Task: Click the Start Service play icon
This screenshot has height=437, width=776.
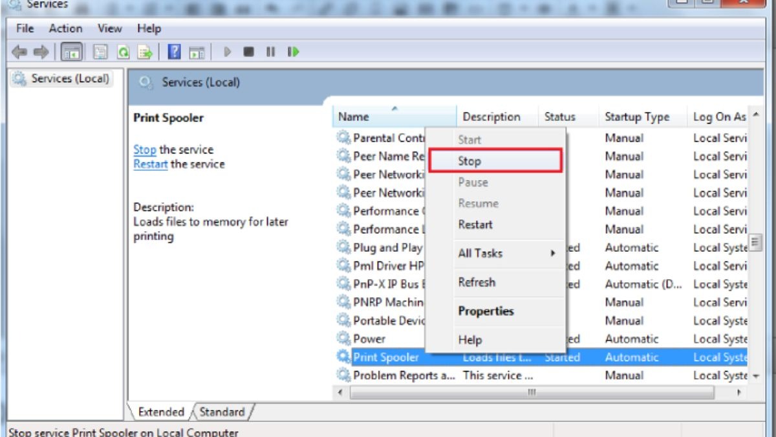Action: pos(227,52)
